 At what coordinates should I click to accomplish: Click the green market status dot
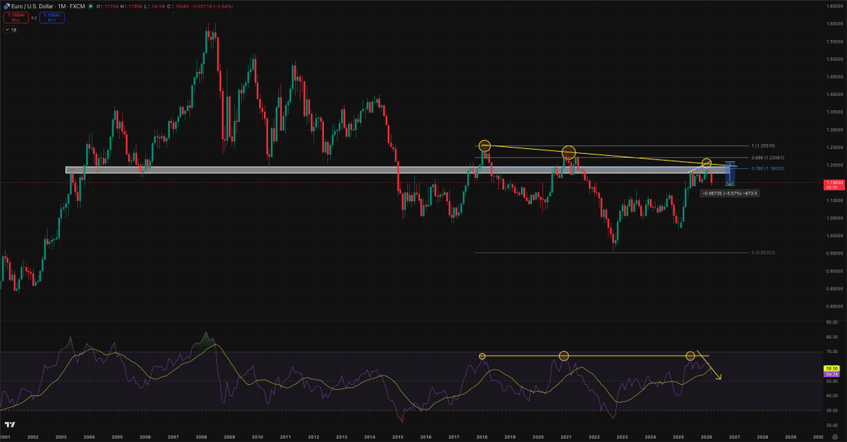(x=90, y=6)
